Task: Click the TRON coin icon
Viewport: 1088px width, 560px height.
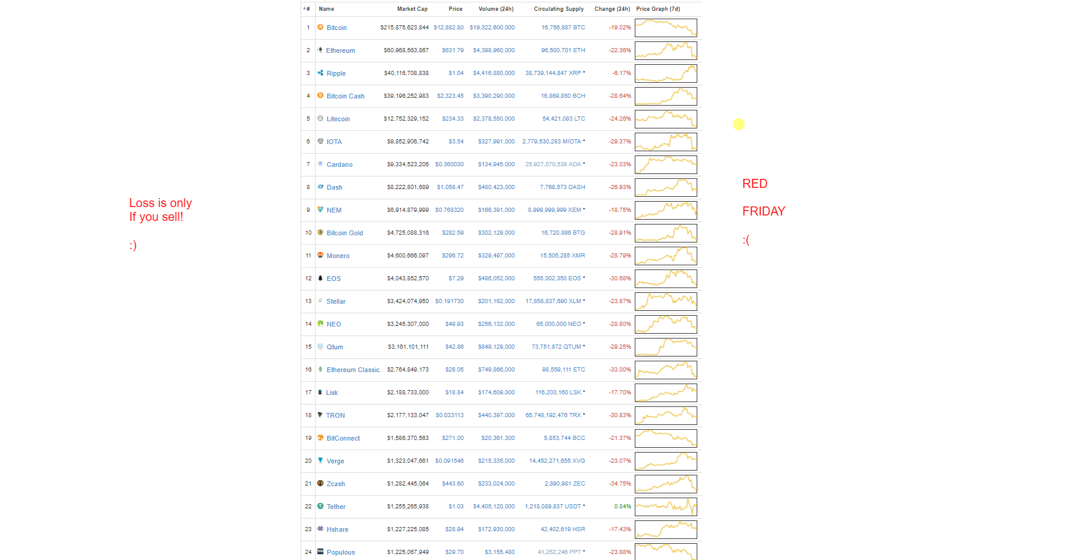Action: tap(320, 415)
